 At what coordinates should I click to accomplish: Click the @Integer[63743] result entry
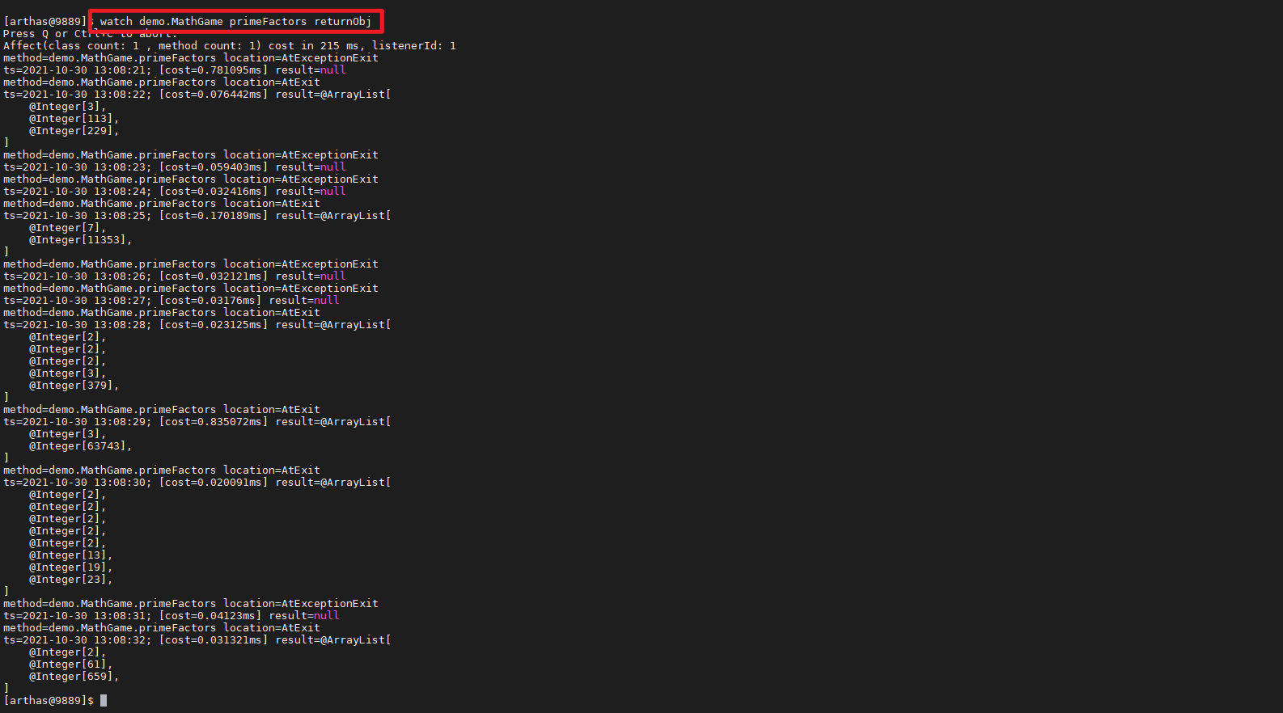80,446
